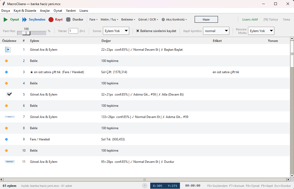
Task: Select the blue dot icon on row 3
Action: [x=6, y=72]
